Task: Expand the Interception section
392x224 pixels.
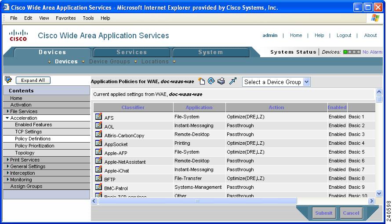Action: [x=8, y=173]
